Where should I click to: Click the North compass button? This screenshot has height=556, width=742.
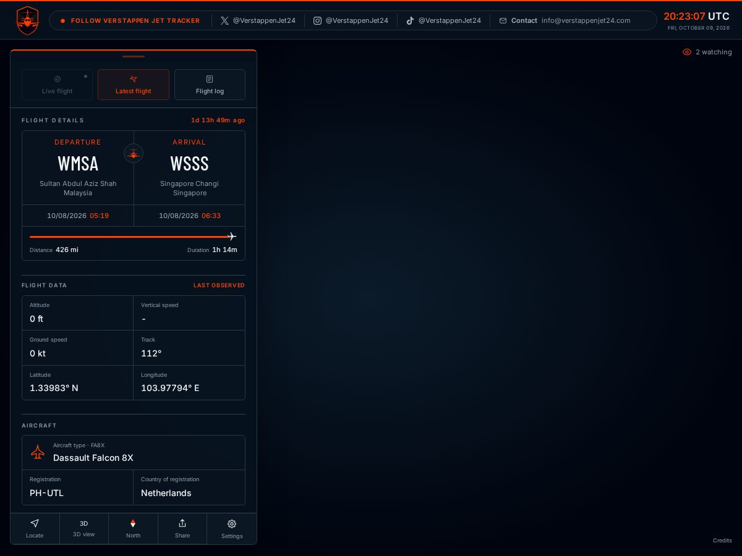tap(133, 528)
